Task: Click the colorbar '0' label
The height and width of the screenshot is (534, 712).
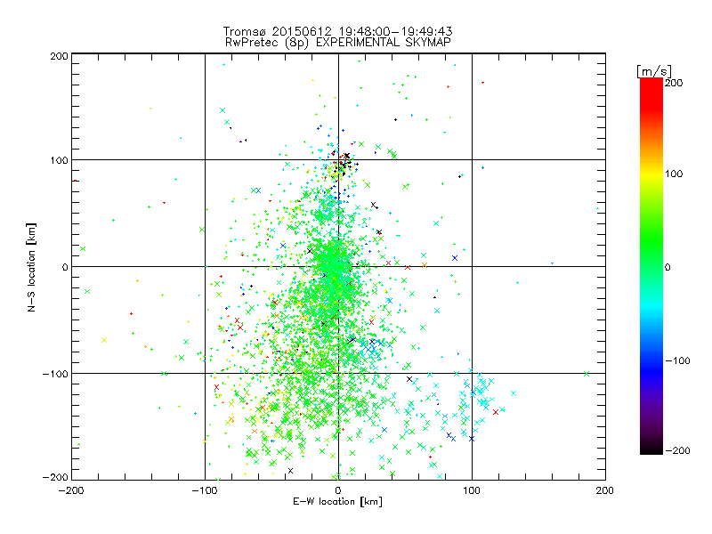Action: (x=667, y=267)
